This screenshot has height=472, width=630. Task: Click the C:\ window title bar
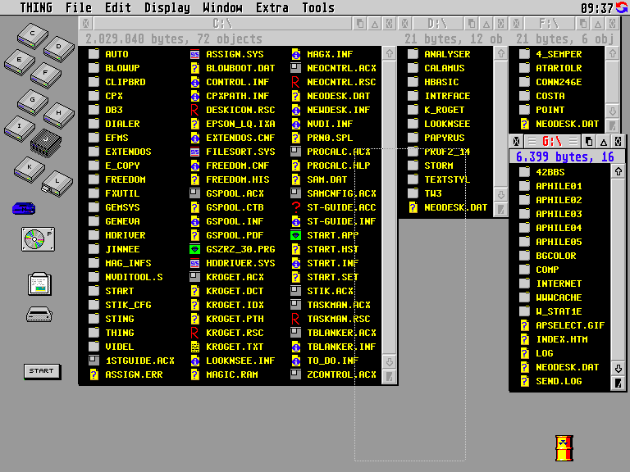[222, 24]
